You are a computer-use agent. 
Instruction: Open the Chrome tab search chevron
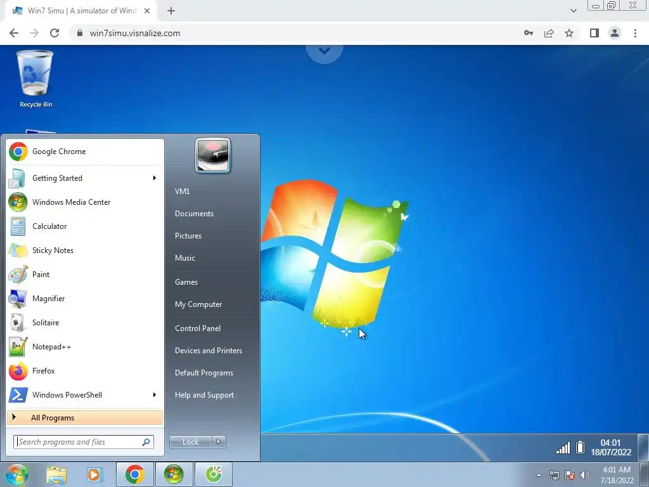573,11
